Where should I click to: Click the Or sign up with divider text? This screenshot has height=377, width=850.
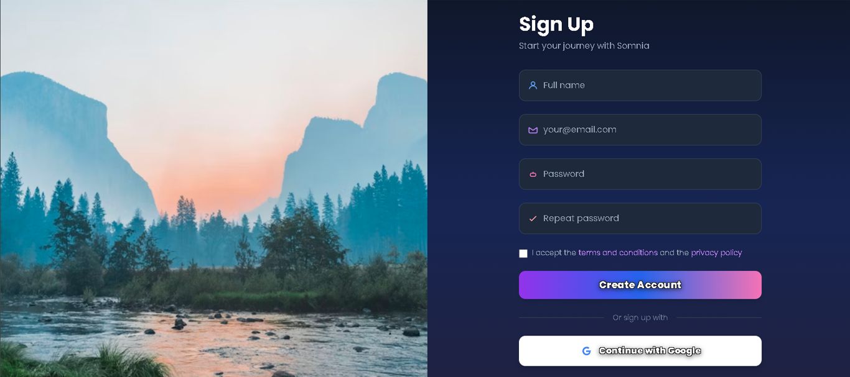click(x=640, y=317)
